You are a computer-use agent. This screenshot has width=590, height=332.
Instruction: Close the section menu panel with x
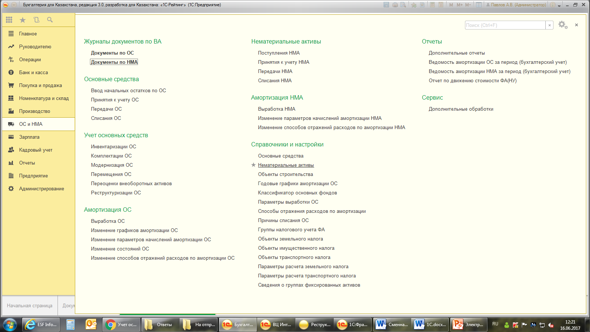(x=576, y=25)
